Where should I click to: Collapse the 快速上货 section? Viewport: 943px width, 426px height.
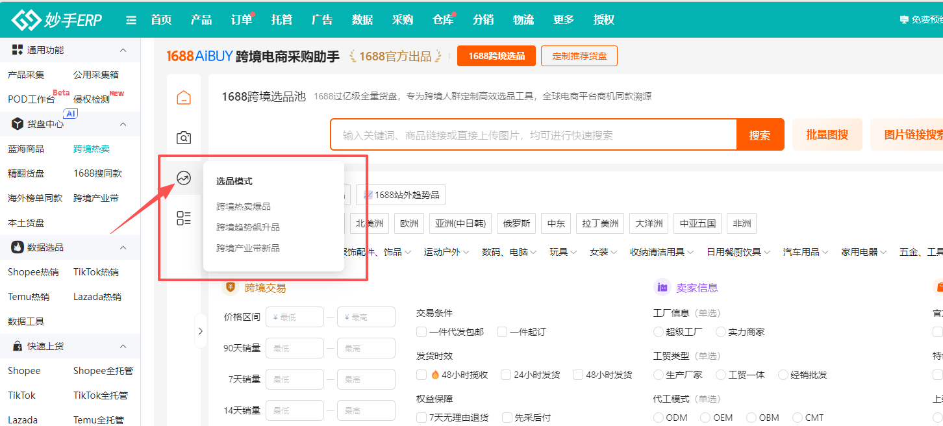point(123,346)
